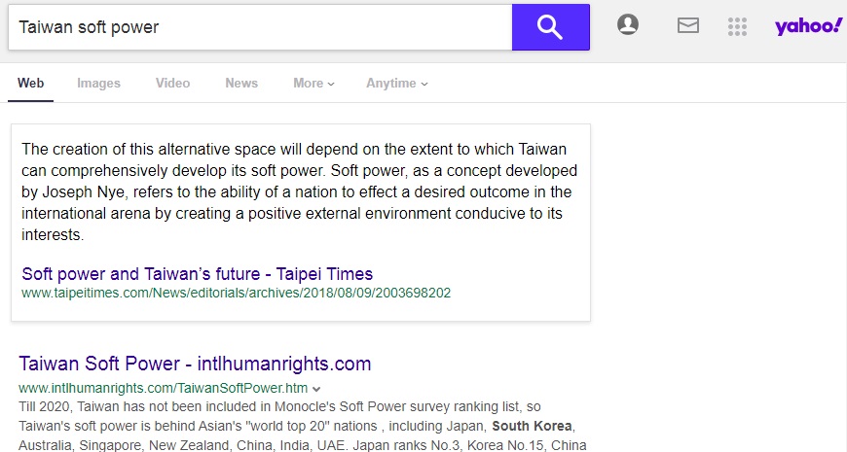
Task: Open the profile account icon
Action: (628, 26)
